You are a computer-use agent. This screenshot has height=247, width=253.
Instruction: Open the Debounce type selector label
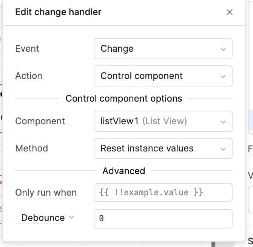pyautogui.click(x=43, y=218)
